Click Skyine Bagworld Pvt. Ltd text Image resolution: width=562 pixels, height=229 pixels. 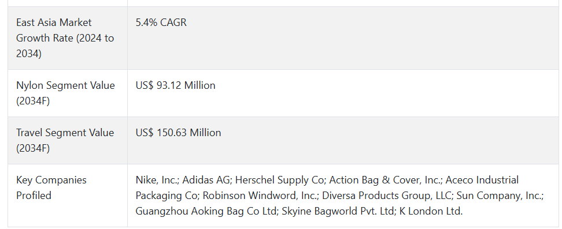click(338, 211)
